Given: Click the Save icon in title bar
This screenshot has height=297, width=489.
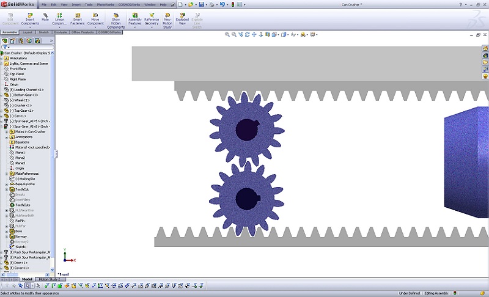Looking at the screenshot, I should coord(200,4).
